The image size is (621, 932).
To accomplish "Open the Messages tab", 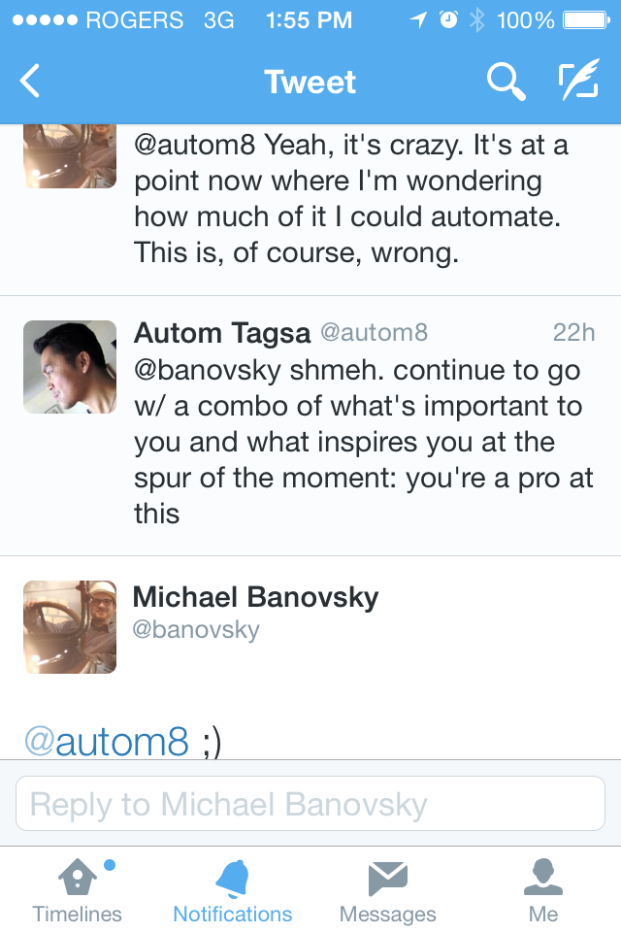I will [x=388, y=891].
